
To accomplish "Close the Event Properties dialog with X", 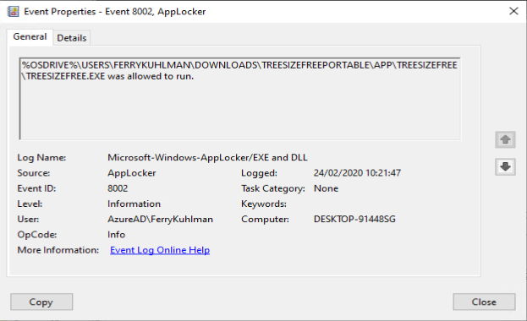I will [x=513, y=11].
